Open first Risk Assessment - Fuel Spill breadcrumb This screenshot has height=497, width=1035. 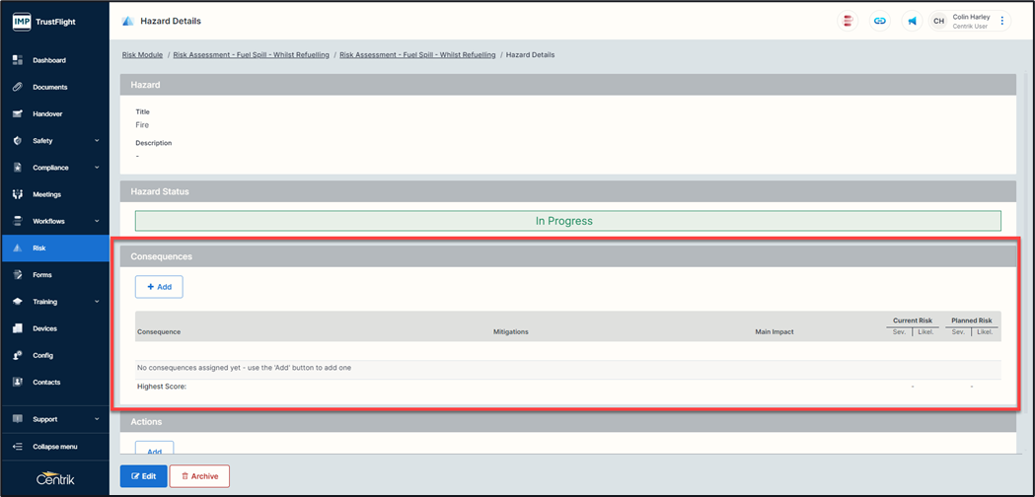point(251,55)
